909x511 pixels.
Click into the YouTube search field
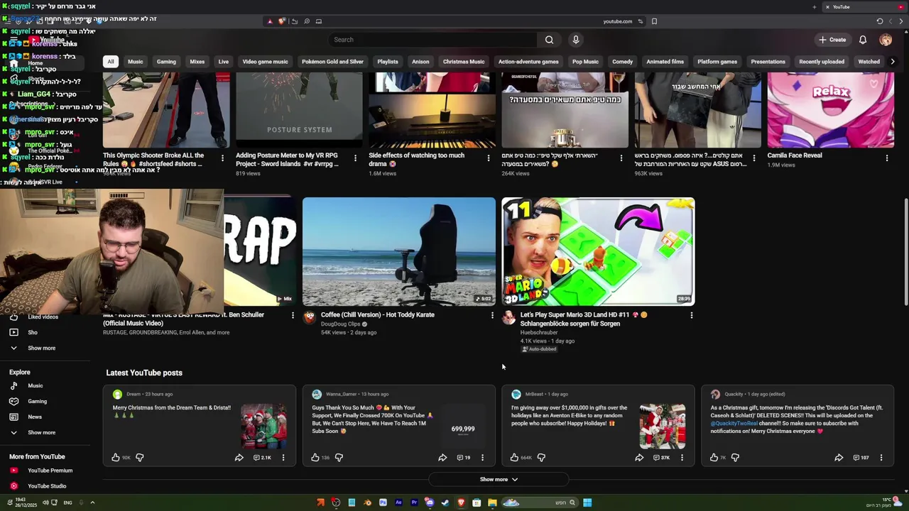coord(433,40)
